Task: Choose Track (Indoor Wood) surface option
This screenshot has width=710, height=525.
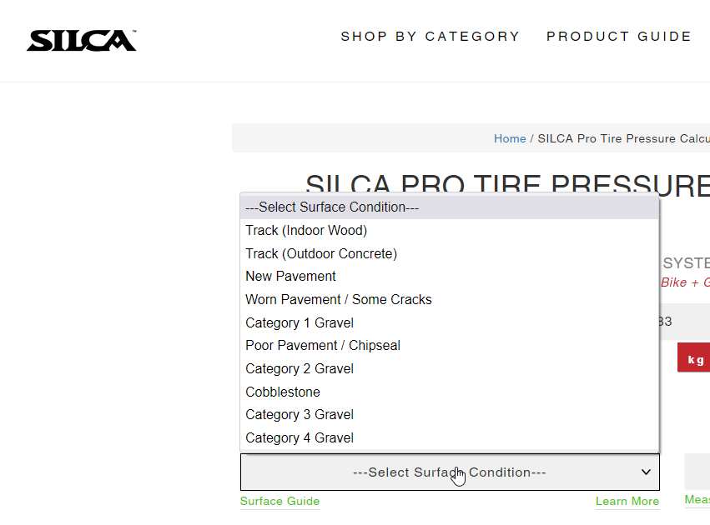Action: tap(306, 231)
